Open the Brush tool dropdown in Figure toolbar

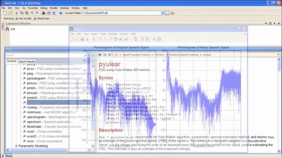130,39
